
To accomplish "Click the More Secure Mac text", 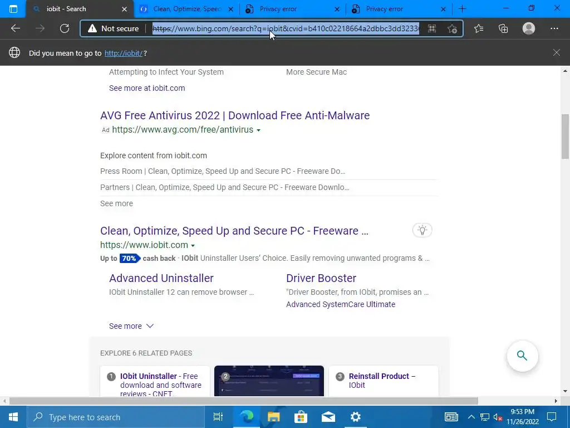I will (x=316, y=72).
